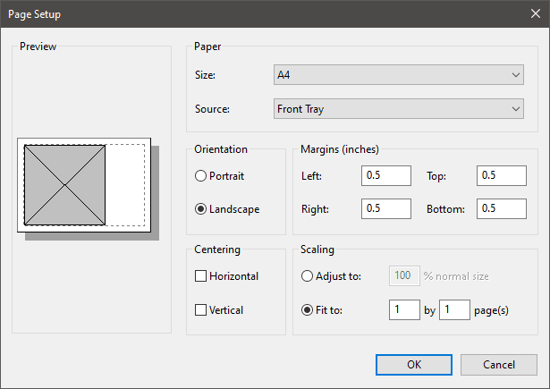The image size is (550, 389).
Task: Pick the Fit to scaling option
Action: (x=308, y=310)
